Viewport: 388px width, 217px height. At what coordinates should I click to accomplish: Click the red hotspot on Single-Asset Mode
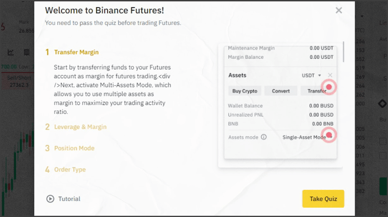329,135
